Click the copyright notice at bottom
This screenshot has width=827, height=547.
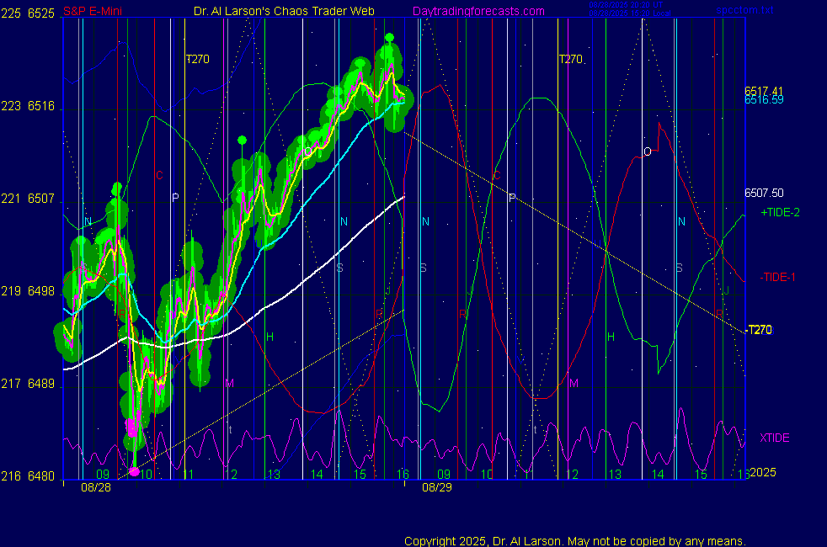[x=574, y=541]
